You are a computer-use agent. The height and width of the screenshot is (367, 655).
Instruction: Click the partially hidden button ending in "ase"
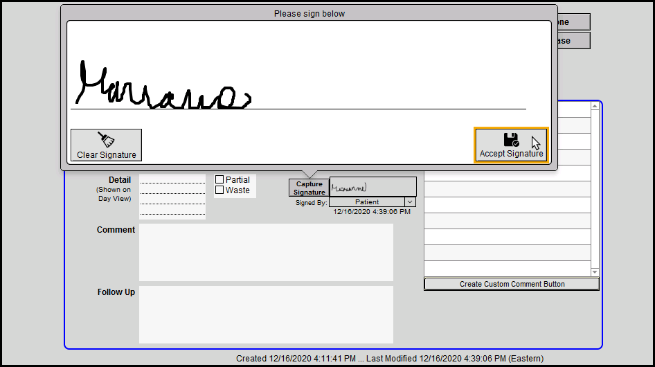pyautogui.click(x=571, y=41)
